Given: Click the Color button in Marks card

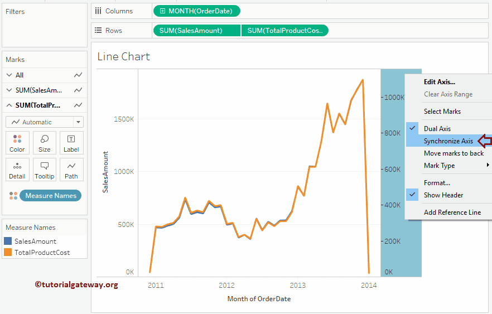Looking at the screenshot, I should (17, 143).
